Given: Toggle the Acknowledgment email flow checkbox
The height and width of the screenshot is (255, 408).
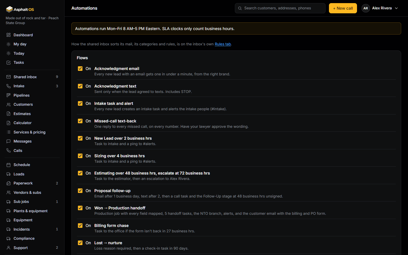Looking at the screenshot, I should coord(80,69).
